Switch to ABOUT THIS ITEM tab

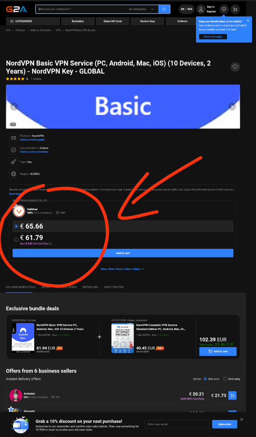pyautogui.click(x=113, y=287)
